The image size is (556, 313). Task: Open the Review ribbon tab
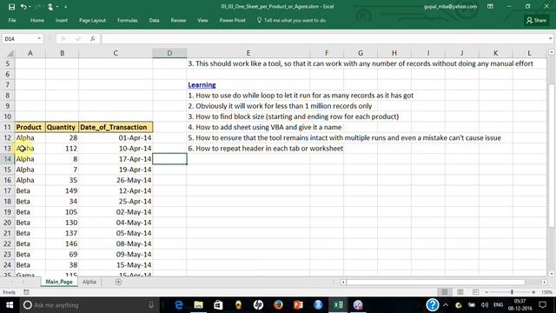coord(178,20)
